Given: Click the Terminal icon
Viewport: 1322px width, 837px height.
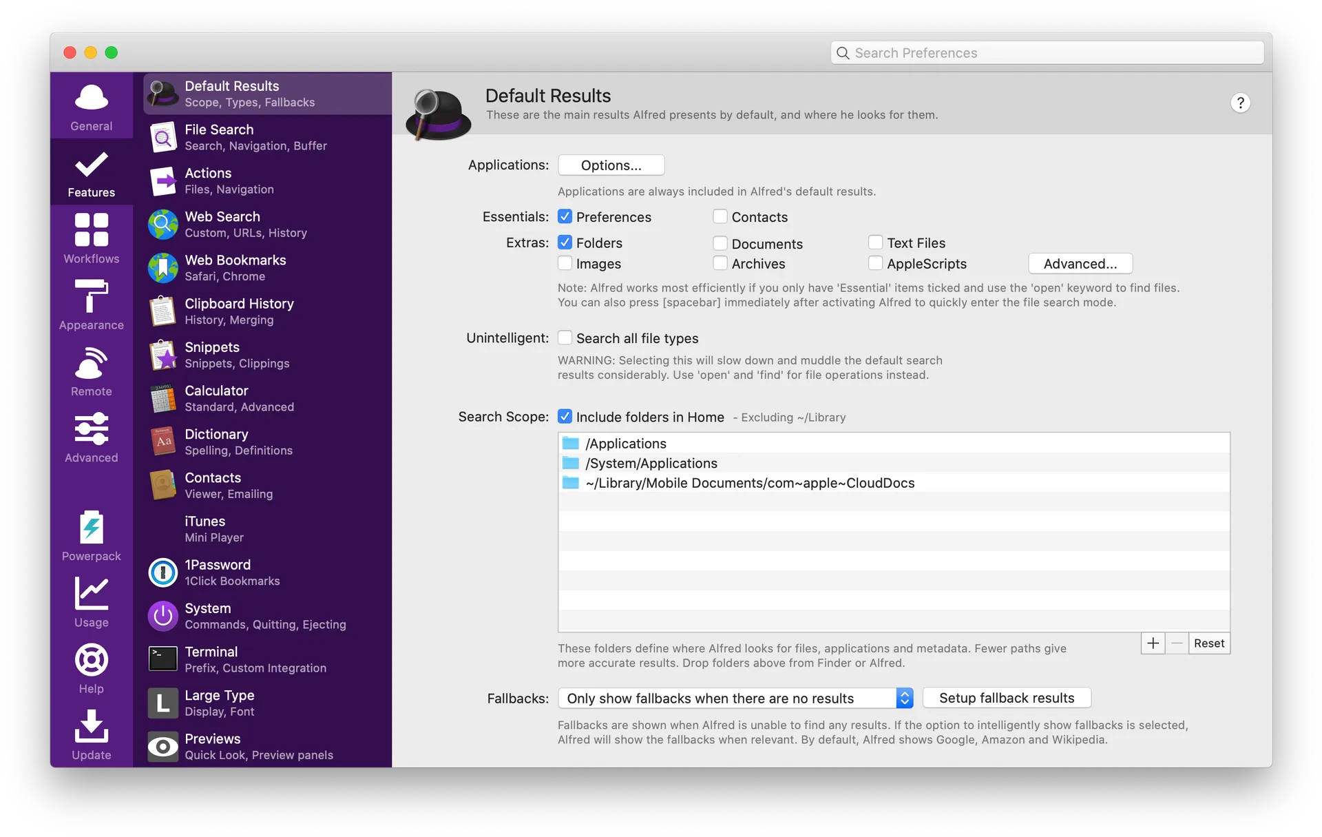Looking at the screenshot, I should click(x=163, y=659).
